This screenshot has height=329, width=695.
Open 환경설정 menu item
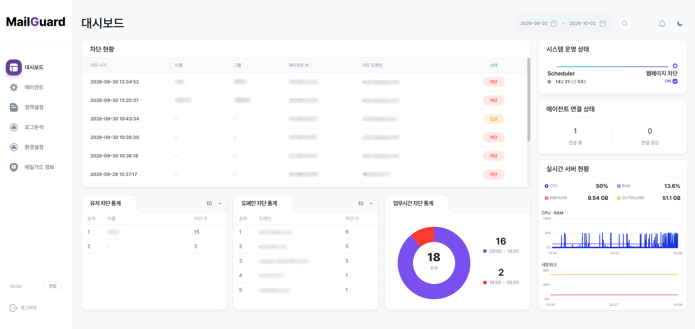click(34, 147)
